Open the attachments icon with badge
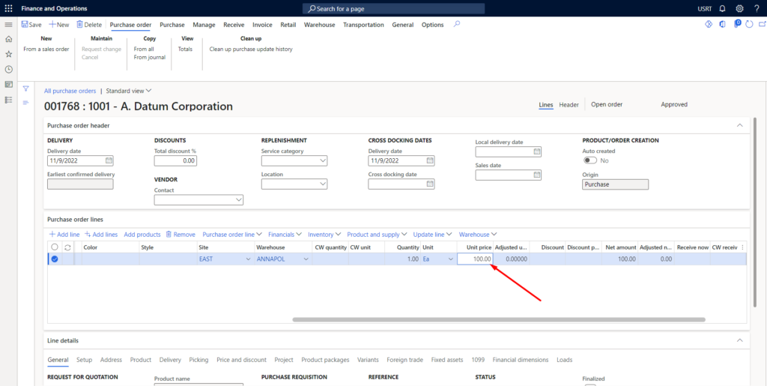Viewport: 767px width, 386px height. (x=737, y=23)
